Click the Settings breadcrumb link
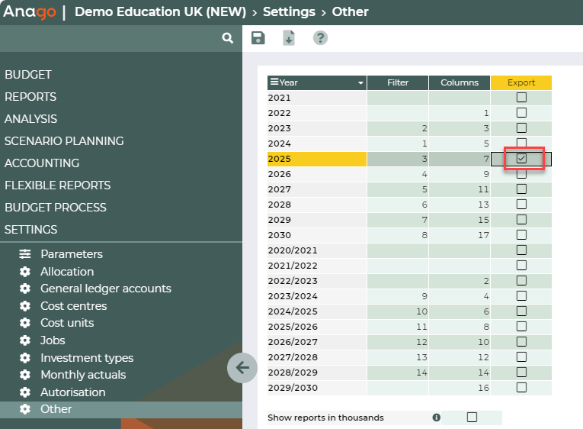Image resolution: width=583 pixels, height=429 pixels. coord(289,12)
